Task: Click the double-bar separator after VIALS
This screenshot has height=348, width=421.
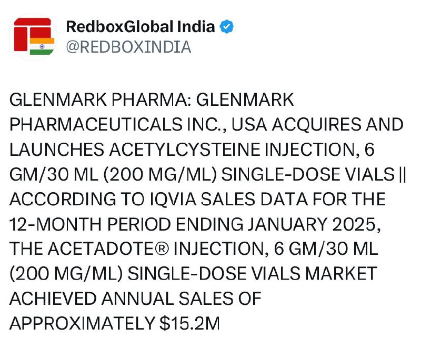Action: click(403, 175)
